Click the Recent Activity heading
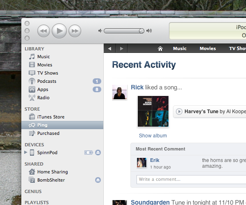 [144, 65]
